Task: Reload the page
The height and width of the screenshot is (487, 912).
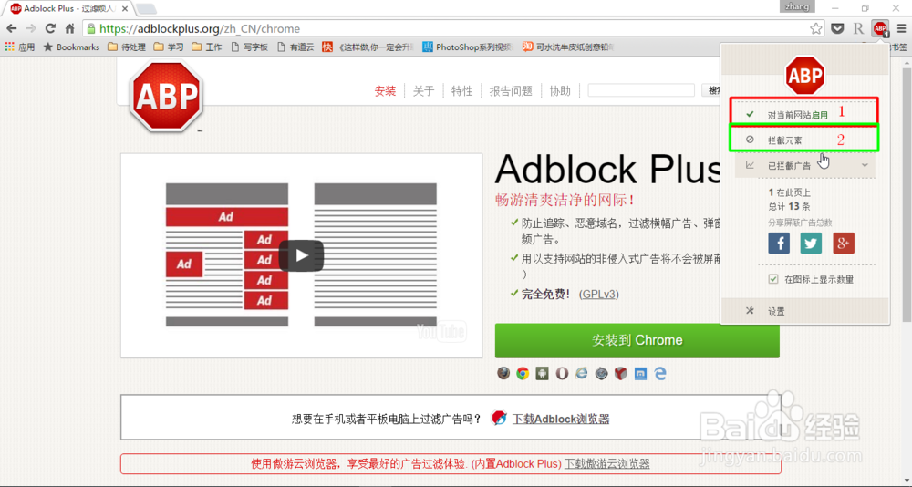Action: click(50, 28)
